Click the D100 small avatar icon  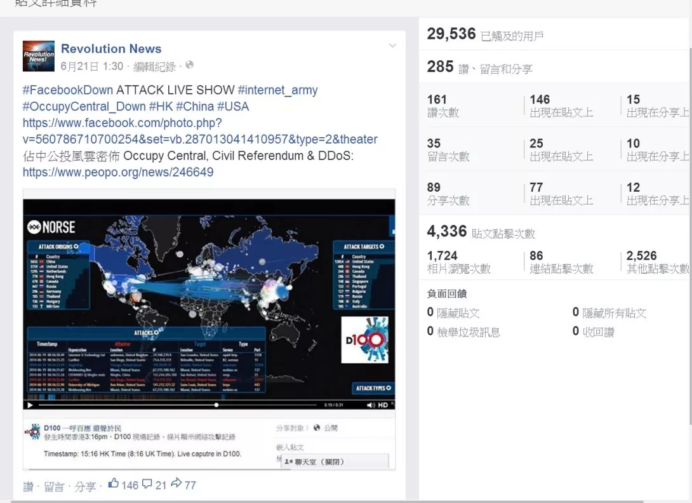click(x=32, y=432)
